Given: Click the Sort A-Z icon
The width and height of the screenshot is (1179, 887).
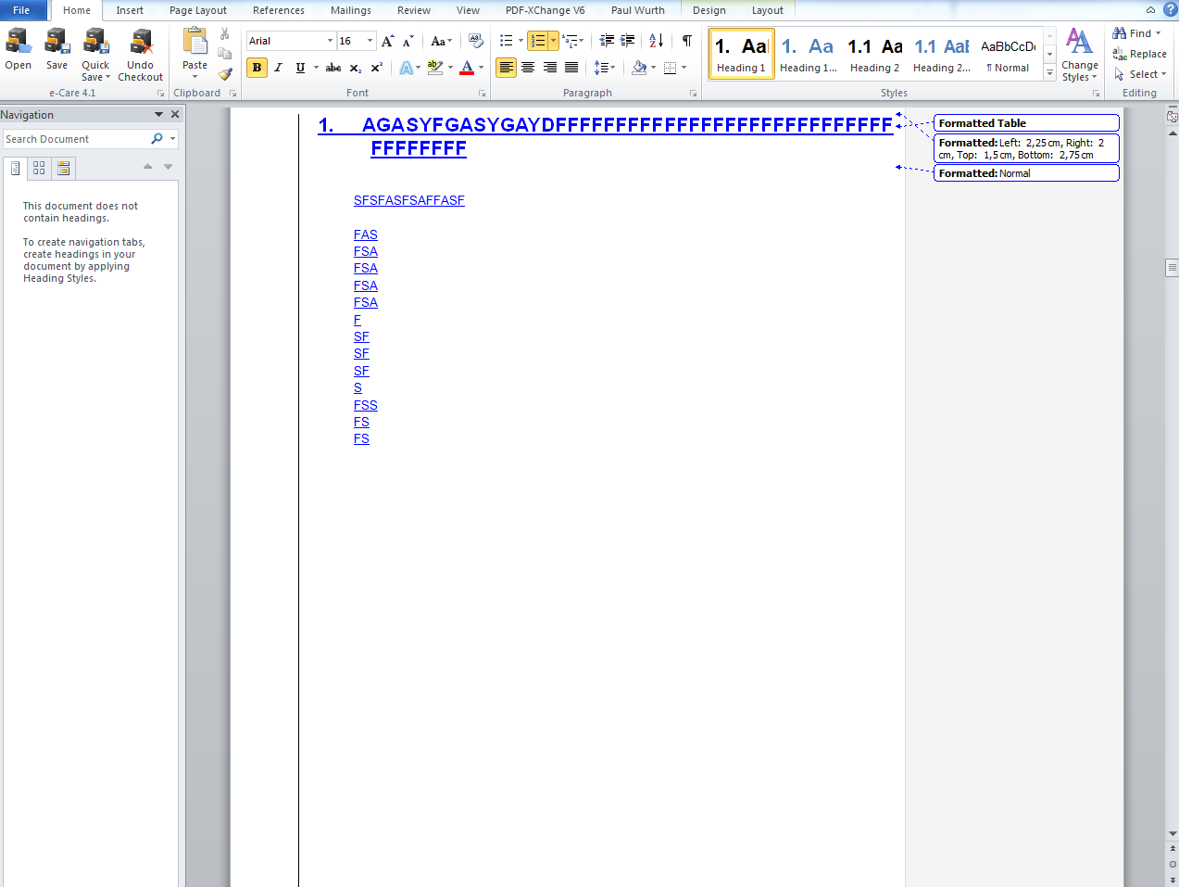Looking at the screenshot, I should pos(656,41).
